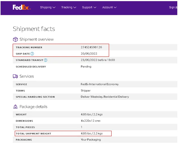Expand the Account menu chevron
This screenshot has width=179, height=145.
(x=115, y=7)
